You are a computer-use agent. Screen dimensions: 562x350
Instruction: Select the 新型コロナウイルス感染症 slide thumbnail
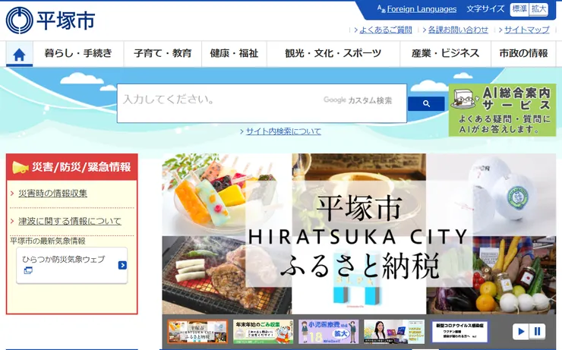pyautogui.click(x=459, y=332)
